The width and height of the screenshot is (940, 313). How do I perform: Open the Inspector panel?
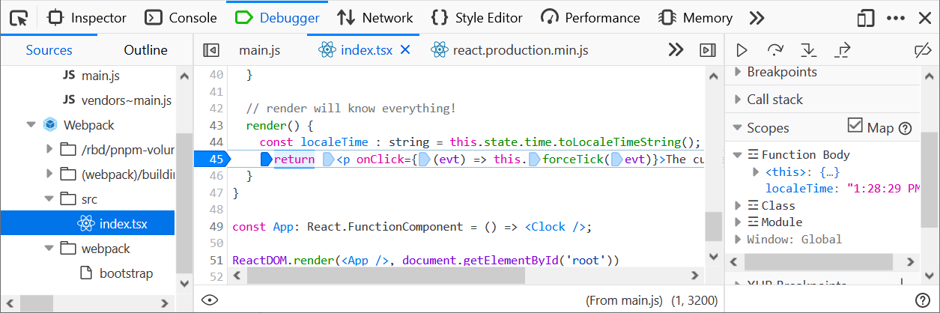click(88, 17)
